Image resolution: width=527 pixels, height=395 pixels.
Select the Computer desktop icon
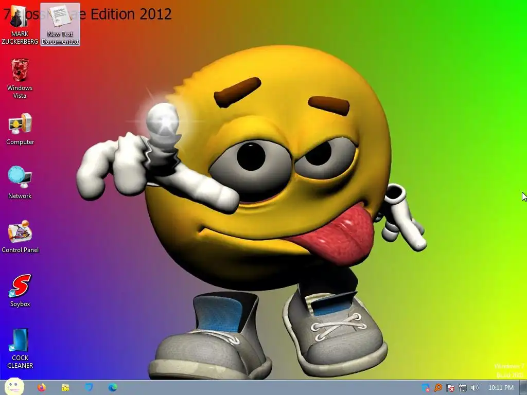(20, 129)
